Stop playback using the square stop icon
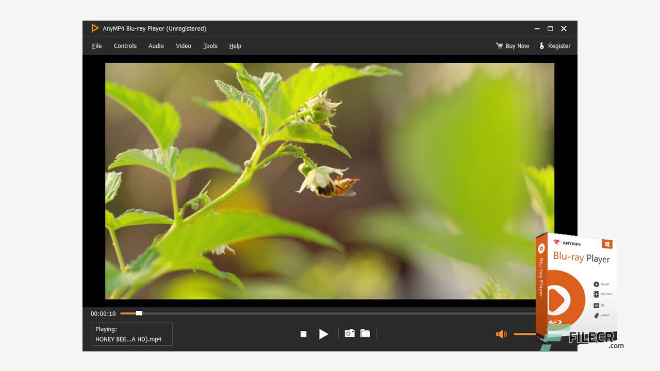Viewport: 660px width, 371px height. (304, 334)
